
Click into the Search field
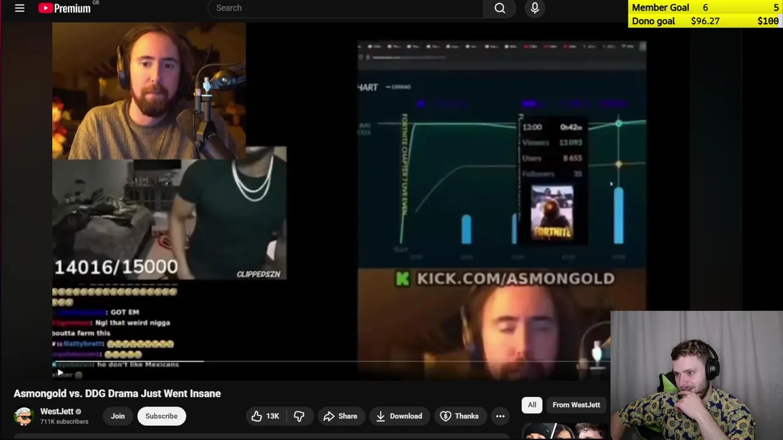(x=346, y=8)
